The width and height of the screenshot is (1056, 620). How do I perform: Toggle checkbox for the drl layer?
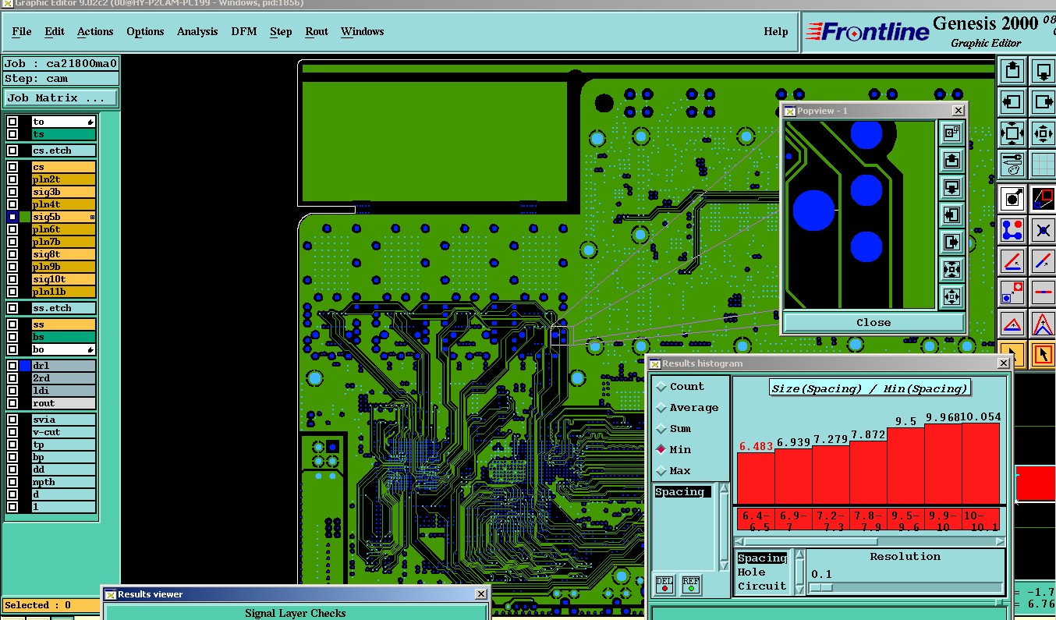[12, 366]
